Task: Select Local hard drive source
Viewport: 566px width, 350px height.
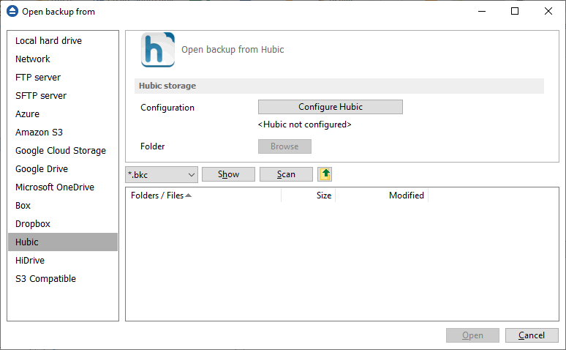Action: (x=63, y=40)
